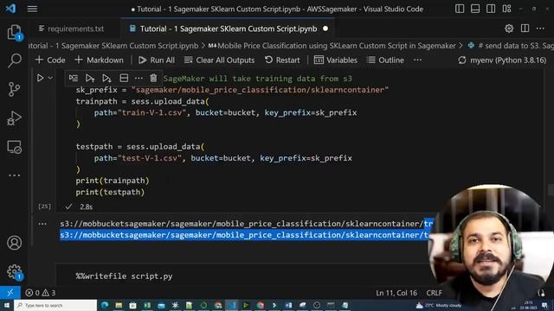Split the editor right icon
The width and height of the screenshot is (554, 311).
[x=525, y=29]
